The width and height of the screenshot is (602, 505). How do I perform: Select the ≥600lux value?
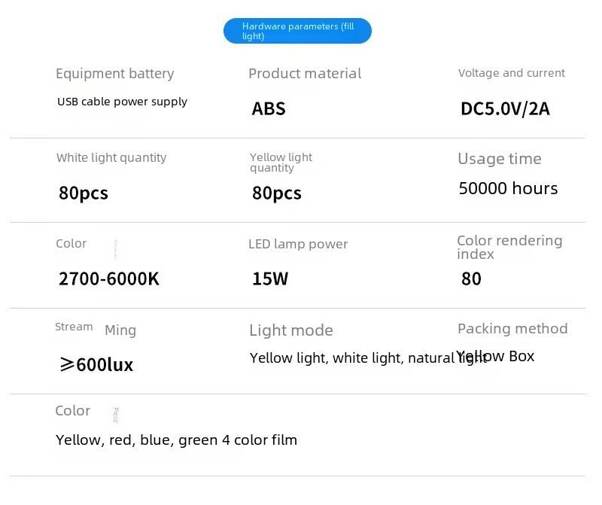click(x=96, y=365)
